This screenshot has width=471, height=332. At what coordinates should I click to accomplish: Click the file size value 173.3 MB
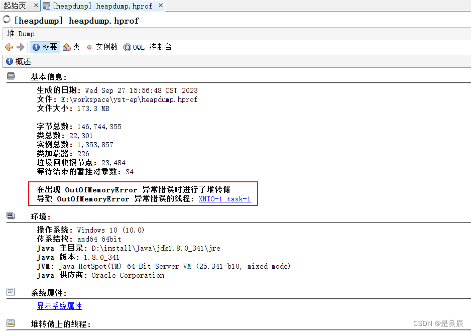(x=93, y=108)
